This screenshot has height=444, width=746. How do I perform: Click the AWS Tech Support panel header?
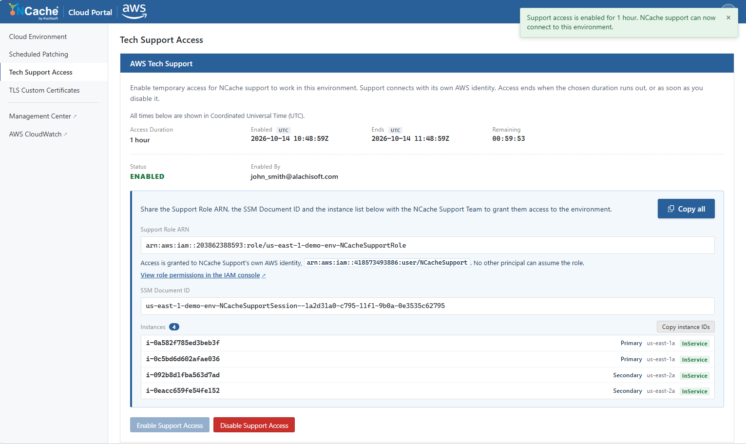click(427, 63)
